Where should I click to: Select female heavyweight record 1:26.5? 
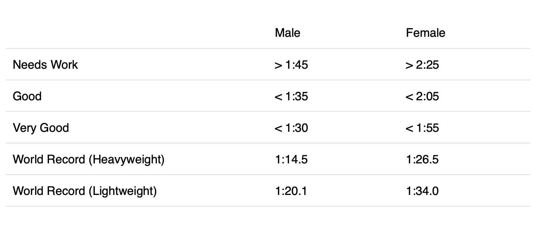tap(422, 159)
